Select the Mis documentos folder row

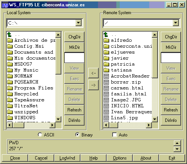tap(31, 58)
